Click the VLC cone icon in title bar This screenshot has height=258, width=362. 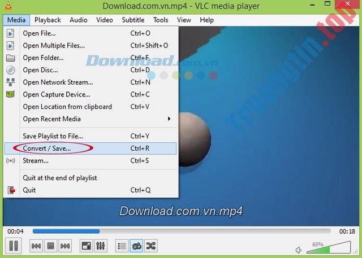8,6
